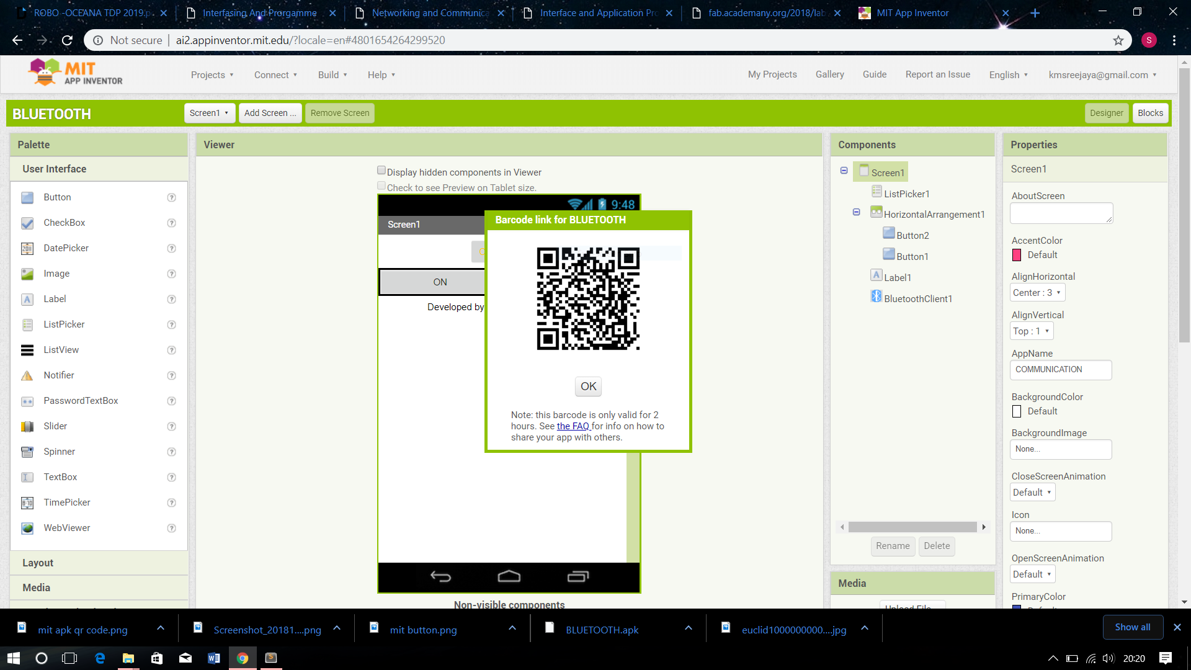This screenshot has height=670, width=1191.
Task: Open File Explorer from taskbar
Action: [x=128, y=658]
